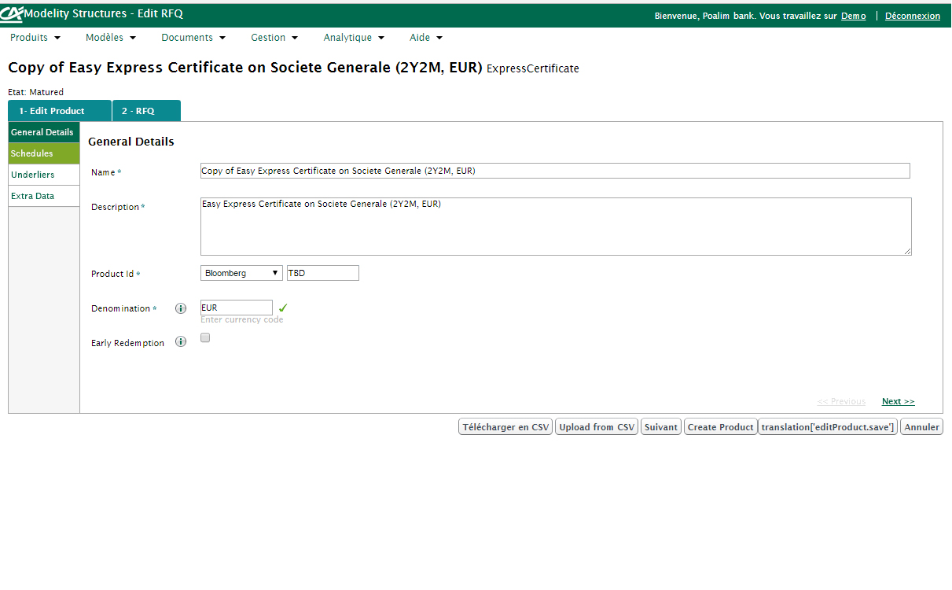Expand the Analytique menu
This screenshot has width=952, height=590.
pos(354,38)
